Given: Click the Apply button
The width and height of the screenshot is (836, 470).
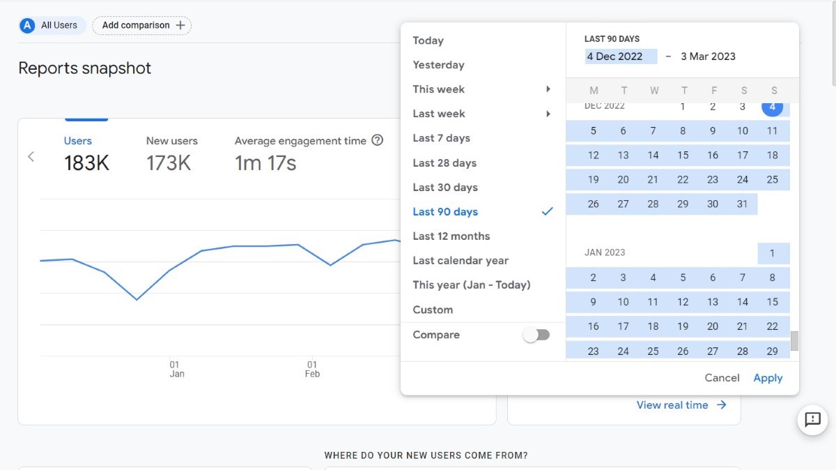Looking at the screenshot, I should [x=768, y=378].
